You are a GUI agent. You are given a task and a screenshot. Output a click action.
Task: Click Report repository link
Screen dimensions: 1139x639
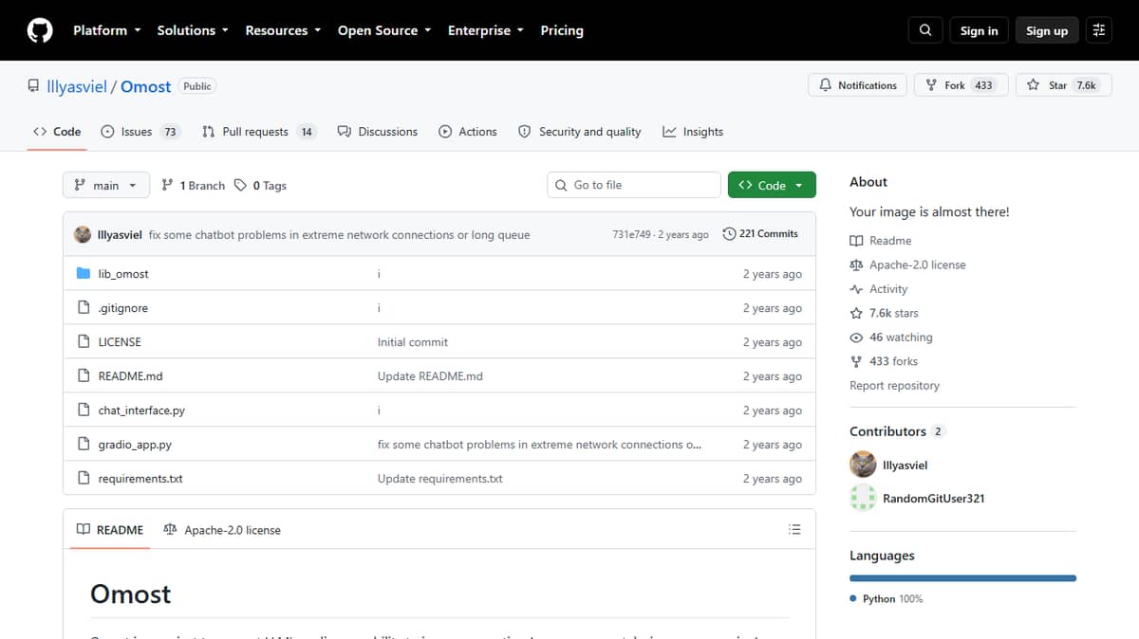tap(894, 386)
